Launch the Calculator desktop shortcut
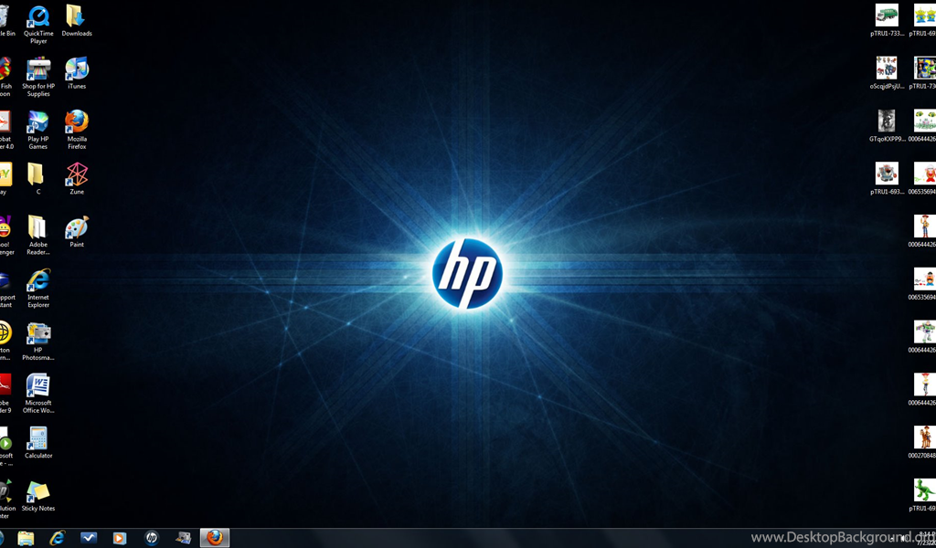This screenshot has height=548, width=936. coord(38,442)
